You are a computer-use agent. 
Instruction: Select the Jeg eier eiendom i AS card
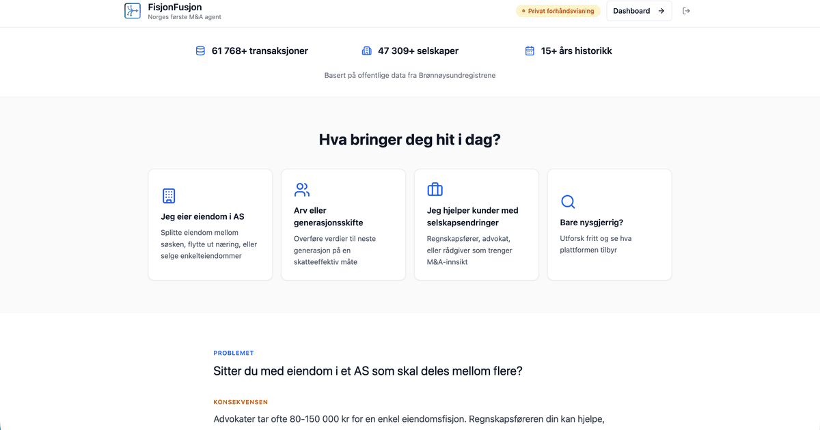(x=210, y=224)
